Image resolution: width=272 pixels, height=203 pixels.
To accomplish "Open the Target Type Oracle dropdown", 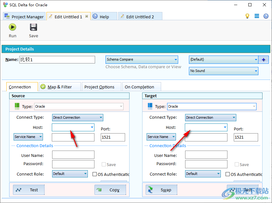I will coord(212,106).
